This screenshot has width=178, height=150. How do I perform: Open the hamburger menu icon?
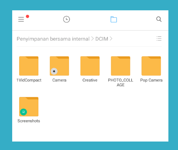coord(21,20)
